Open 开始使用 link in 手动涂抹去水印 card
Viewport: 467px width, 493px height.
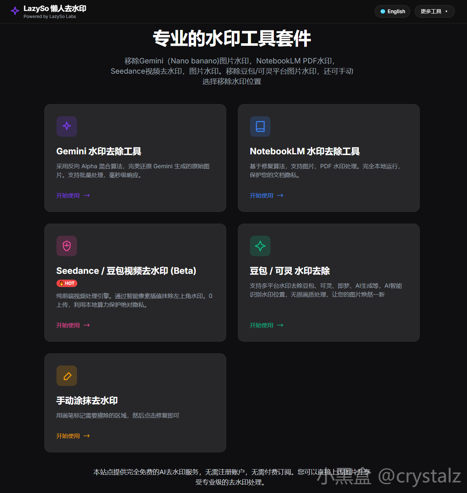pos(73,436)
